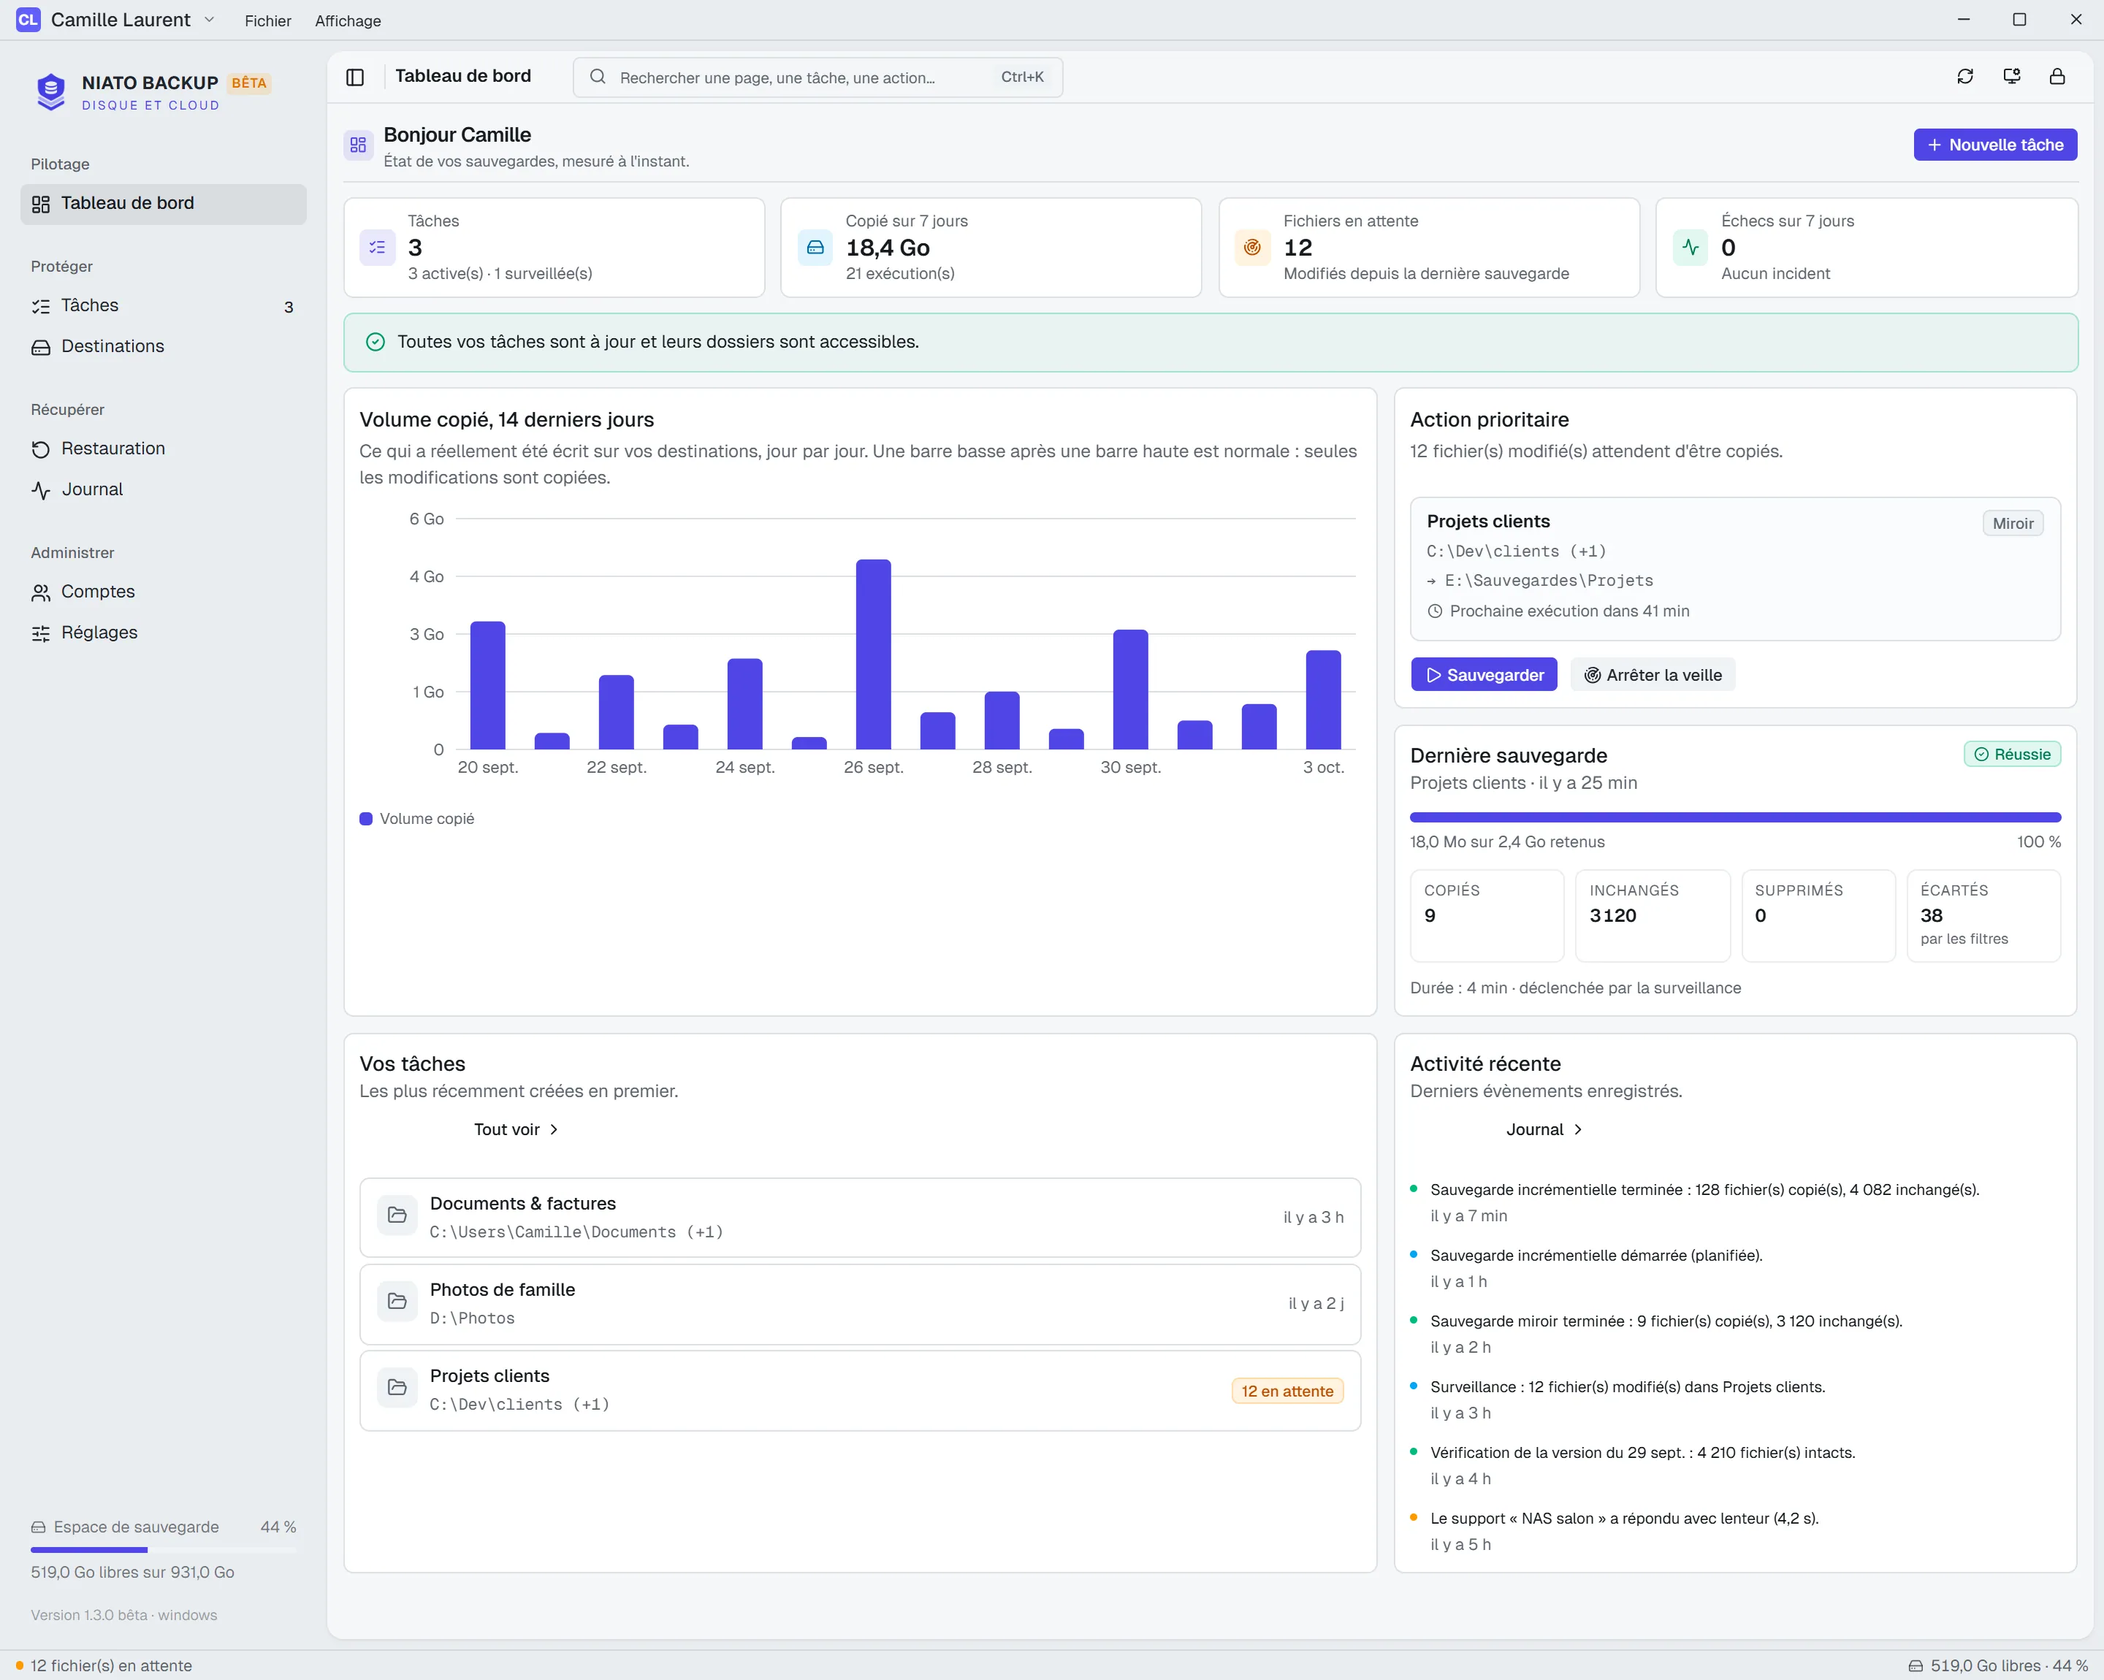This screenshot has height=1680, width=2104.
Task: Open the Projets clients action card
Action: [1734, 570]
